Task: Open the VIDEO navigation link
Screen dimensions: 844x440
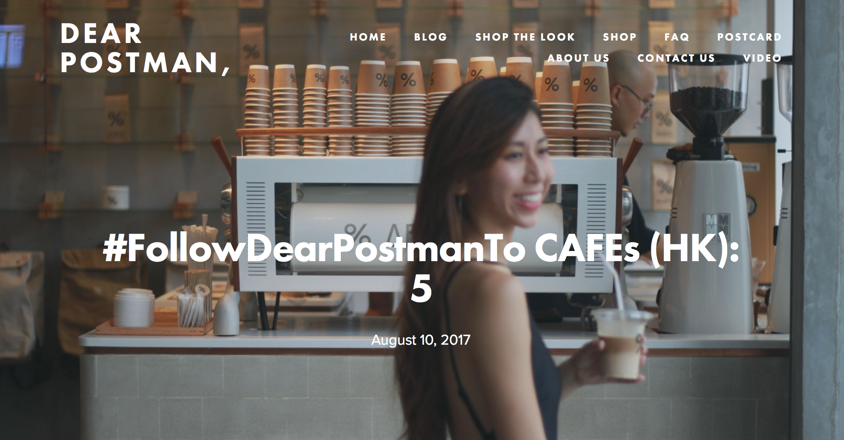Action: [762, 58]
